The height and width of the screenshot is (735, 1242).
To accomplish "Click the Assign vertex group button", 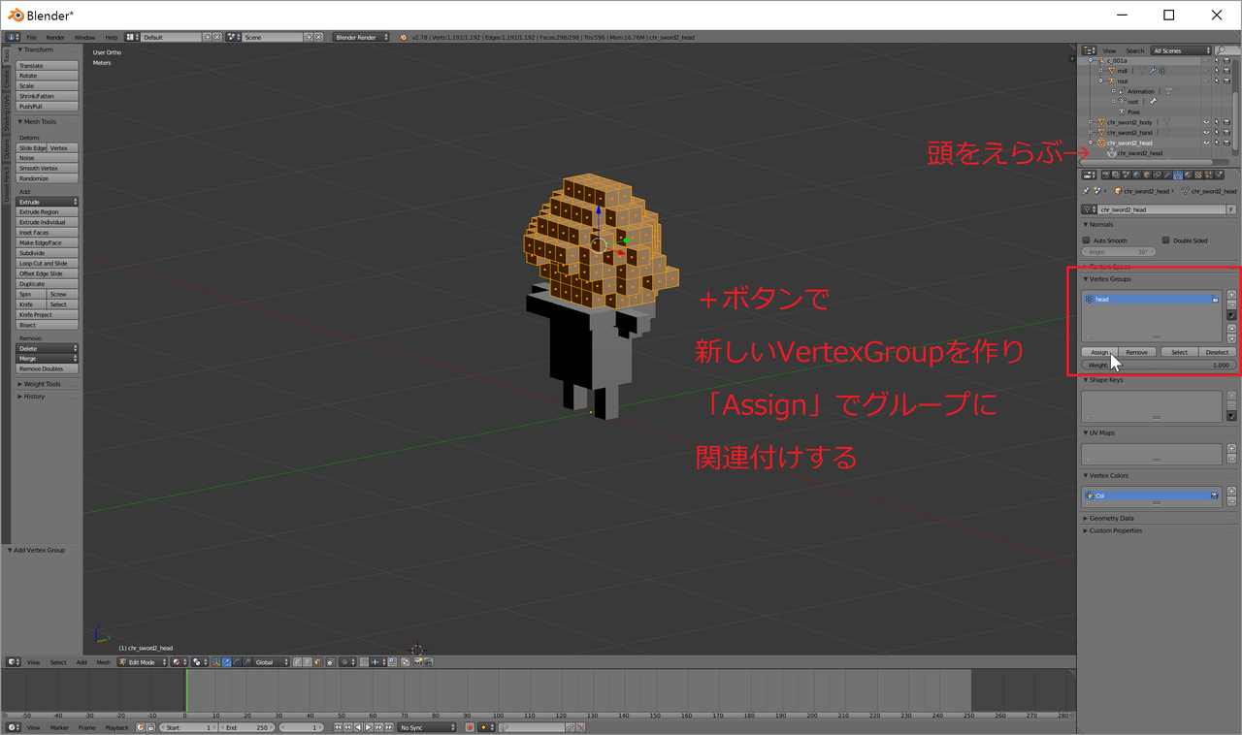I will [x=1099, y=352].
